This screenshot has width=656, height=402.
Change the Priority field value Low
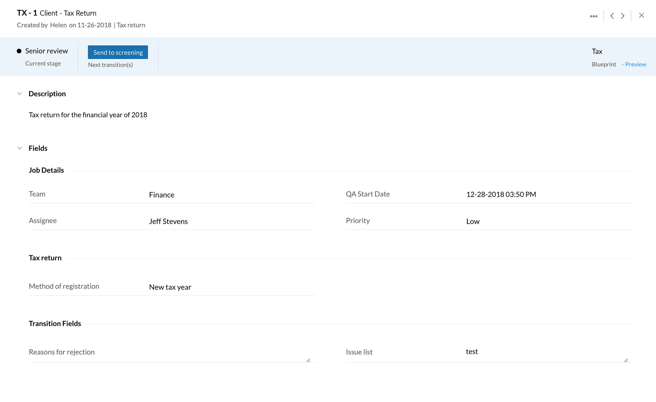(473, 221)
